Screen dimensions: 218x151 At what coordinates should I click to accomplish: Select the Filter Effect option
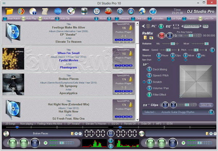(158, 95)
